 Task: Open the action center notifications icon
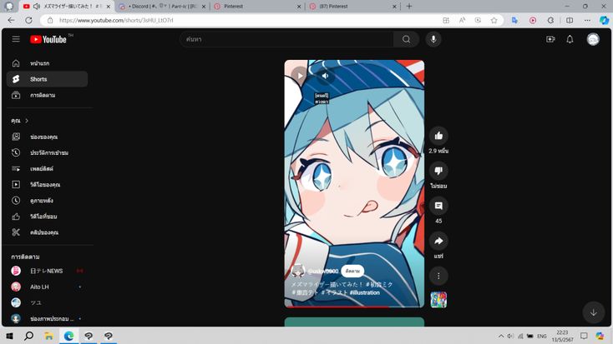pyautogui.click(x=584, y=336)
